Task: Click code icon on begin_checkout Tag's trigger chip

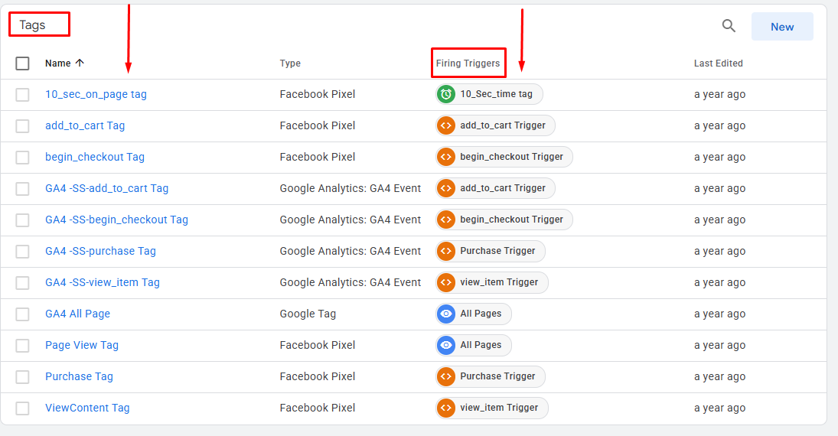Action: coord(445,157)
